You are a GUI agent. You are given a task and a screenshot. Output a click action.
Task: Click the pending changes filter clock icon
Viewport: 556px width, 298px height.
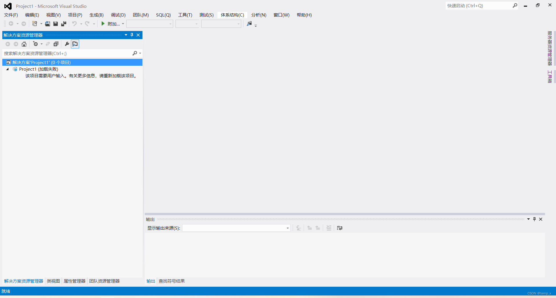[35, 44]
